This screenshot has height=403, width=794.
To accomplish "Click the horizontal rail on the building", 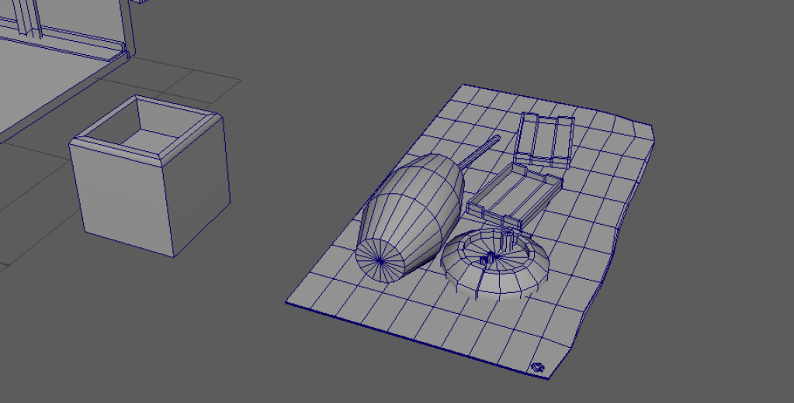I will click(x=78, y=44).
